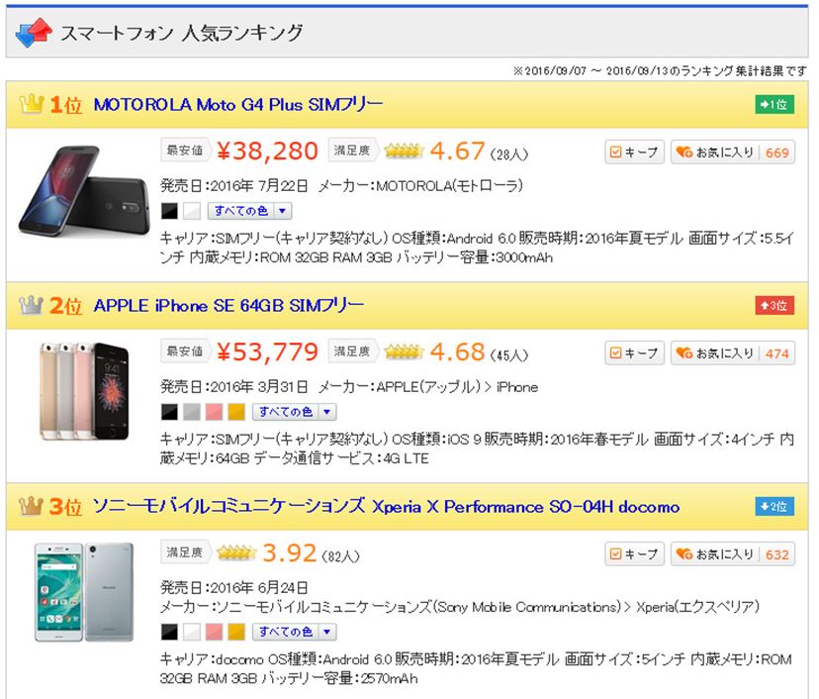Check キープ for Xperia X Performance
This screenshot has height=699, width=819.
pos(634,553)
